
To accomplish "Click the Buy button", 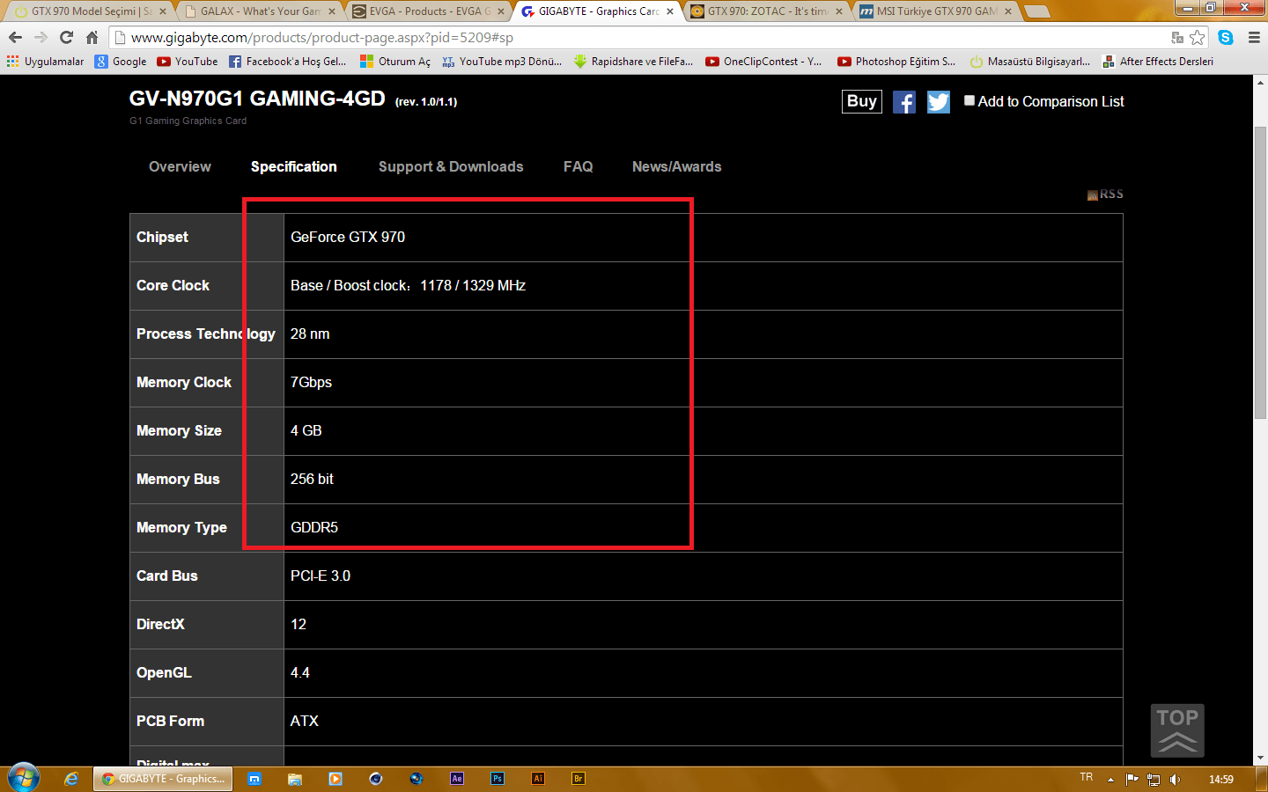I will [862, 101].
